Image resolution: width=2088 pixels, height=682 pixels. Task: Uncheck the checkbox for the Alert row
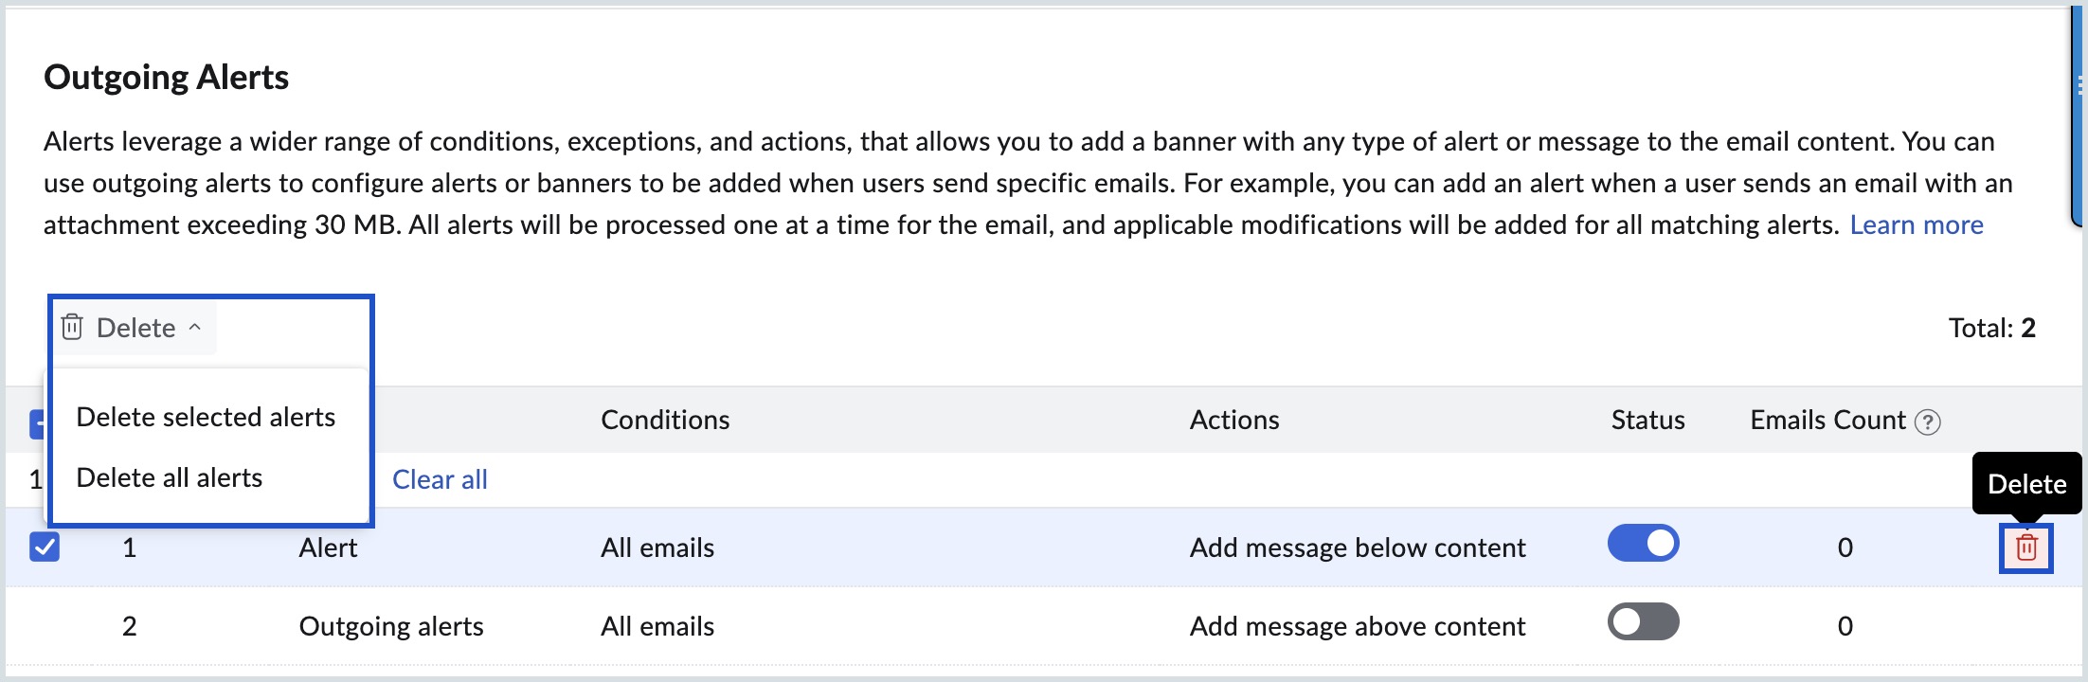point(45,547)
